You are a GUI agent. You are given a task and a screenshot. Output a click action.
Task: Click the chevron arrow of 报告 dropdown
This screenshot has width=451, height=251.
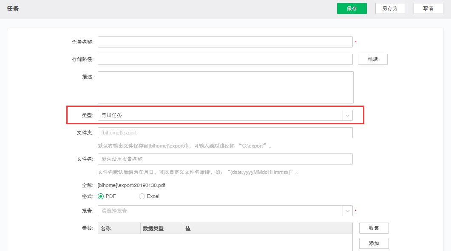click(x=348, y=211)
